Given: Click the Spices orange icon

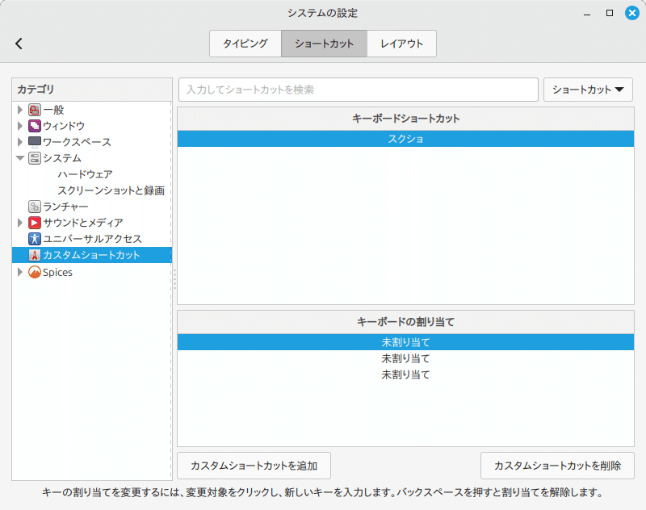Looking at the screenshot, I should [35, 272].
